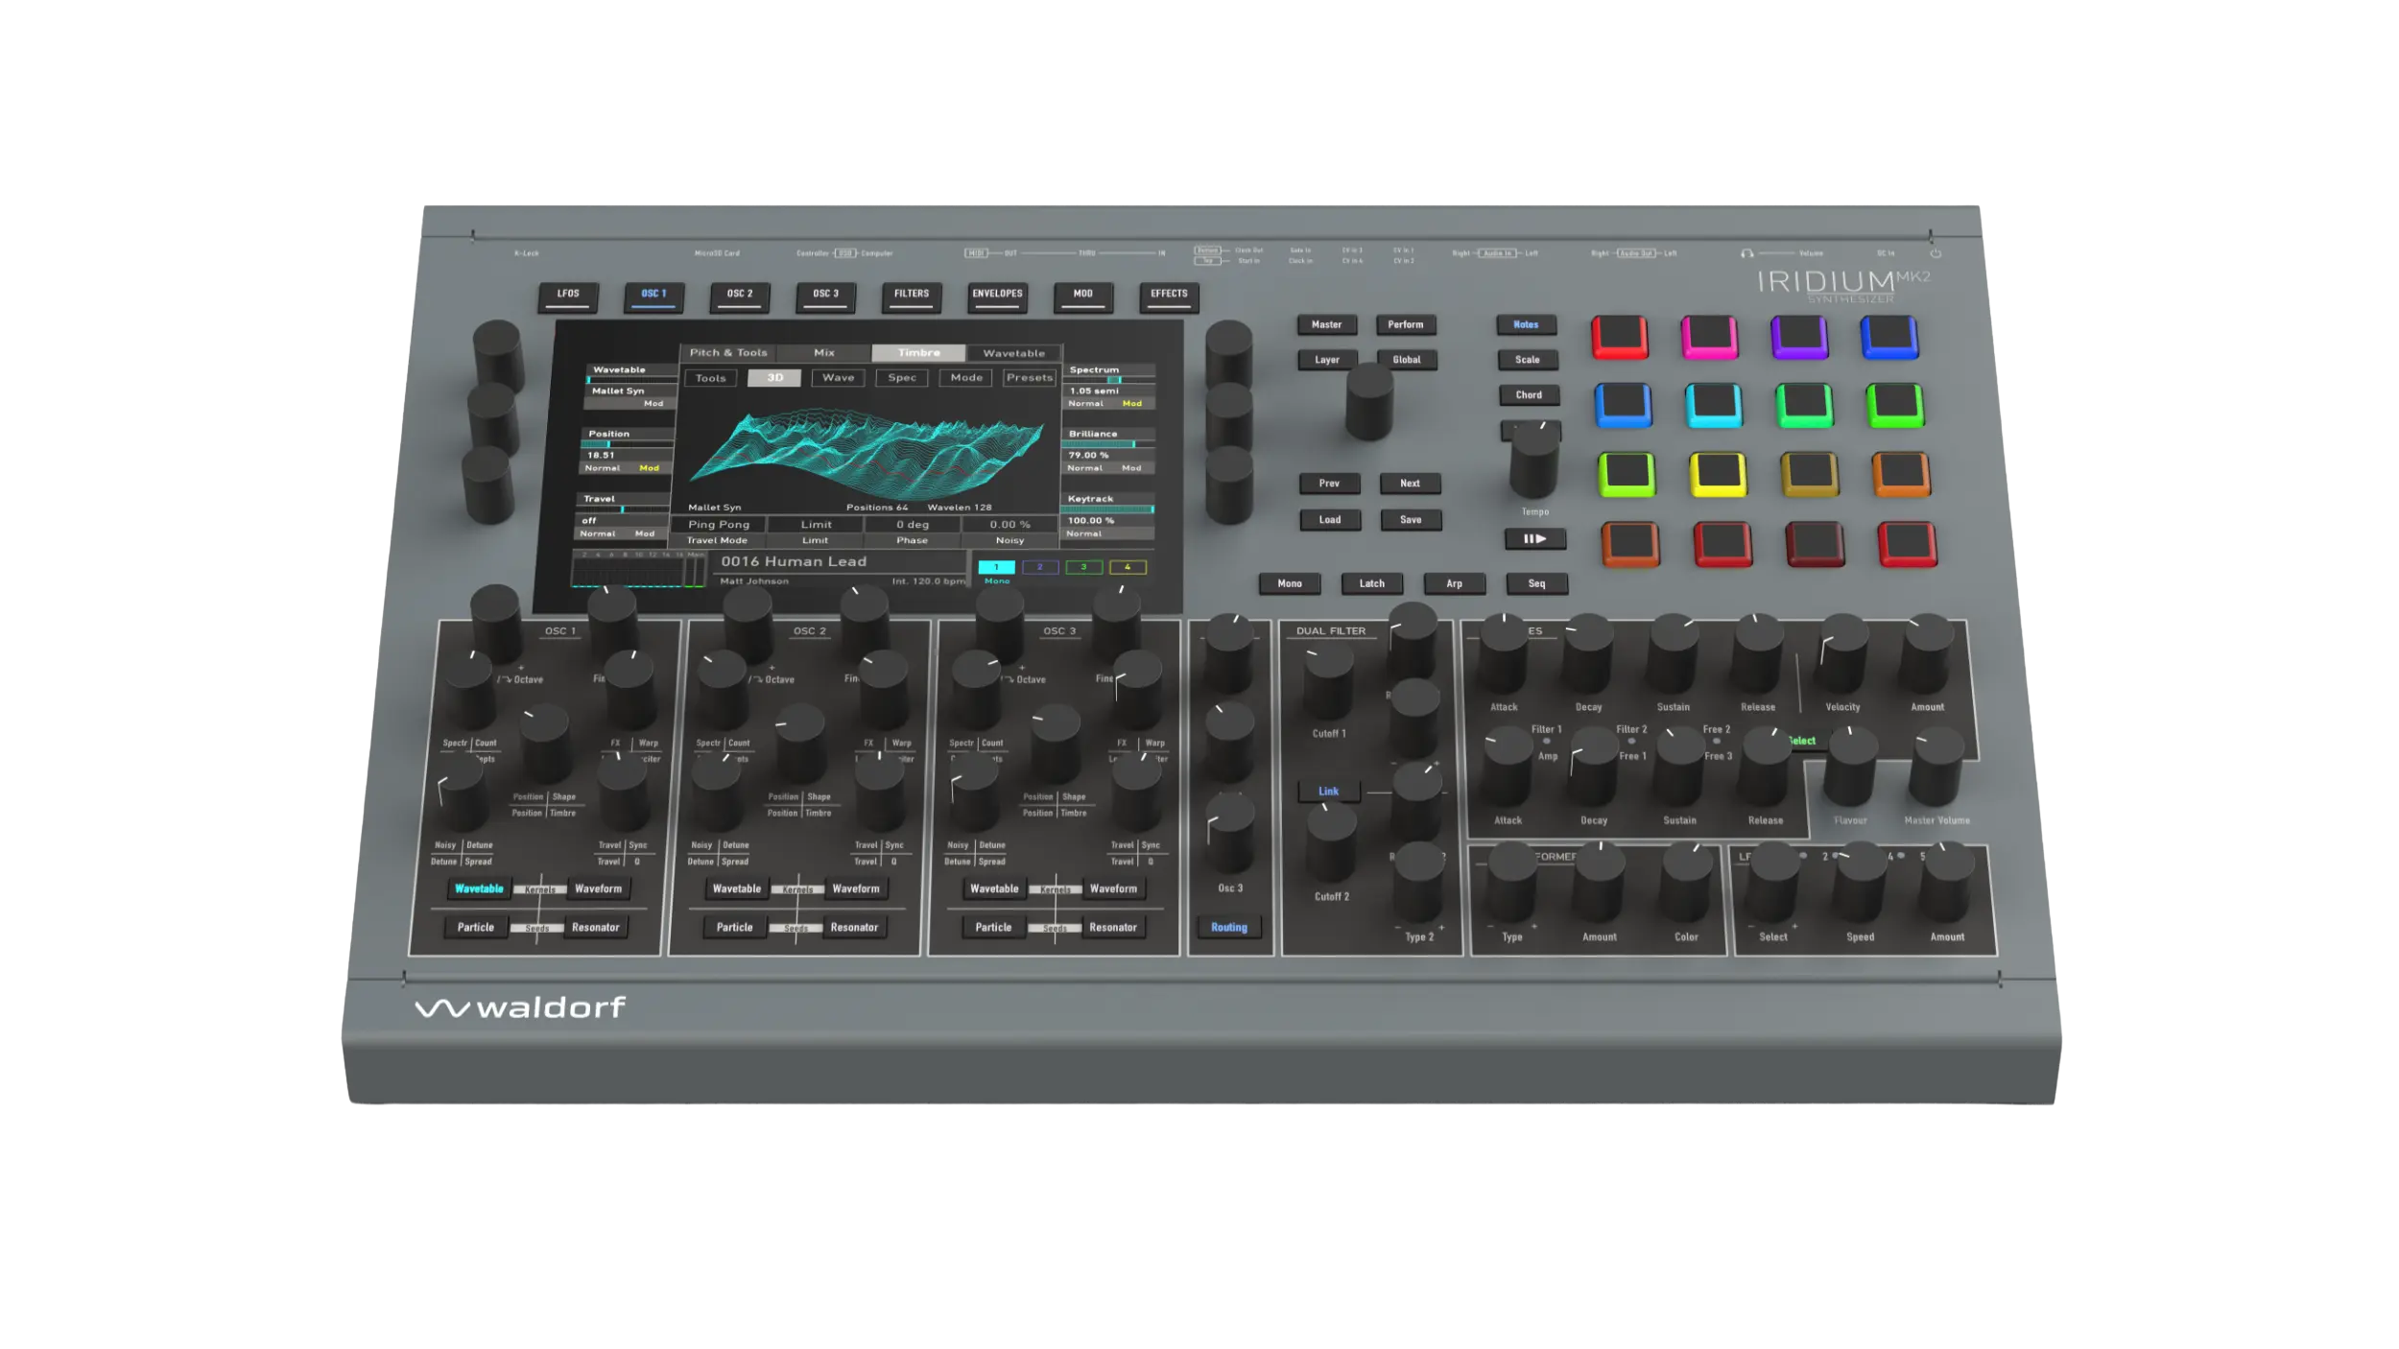Select the FILTERS section button
This screenshot has height=1349, width=2399.
click(910, 297)
